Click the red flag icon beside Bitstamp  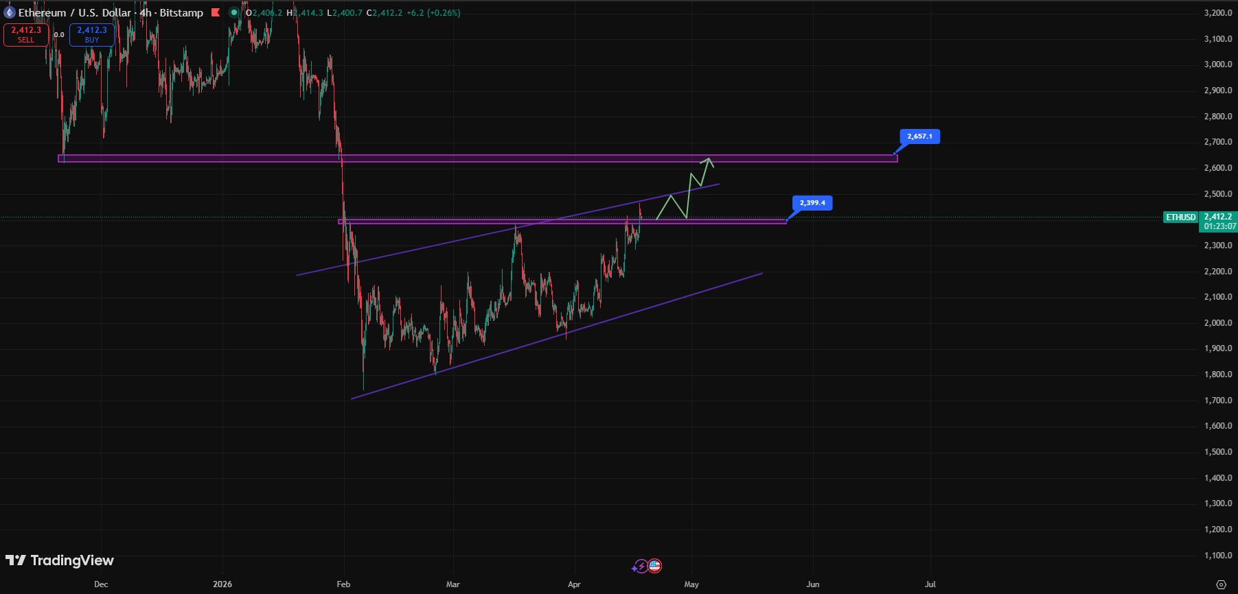216,12
